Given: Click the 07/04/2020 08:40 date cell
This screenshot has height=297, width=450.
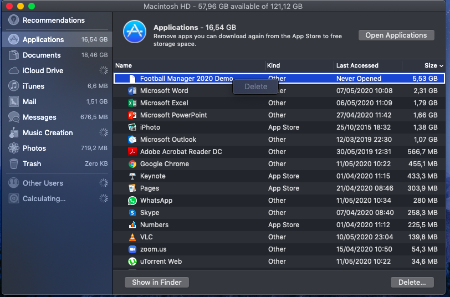Looking at the screenshot, I should 365,213.
